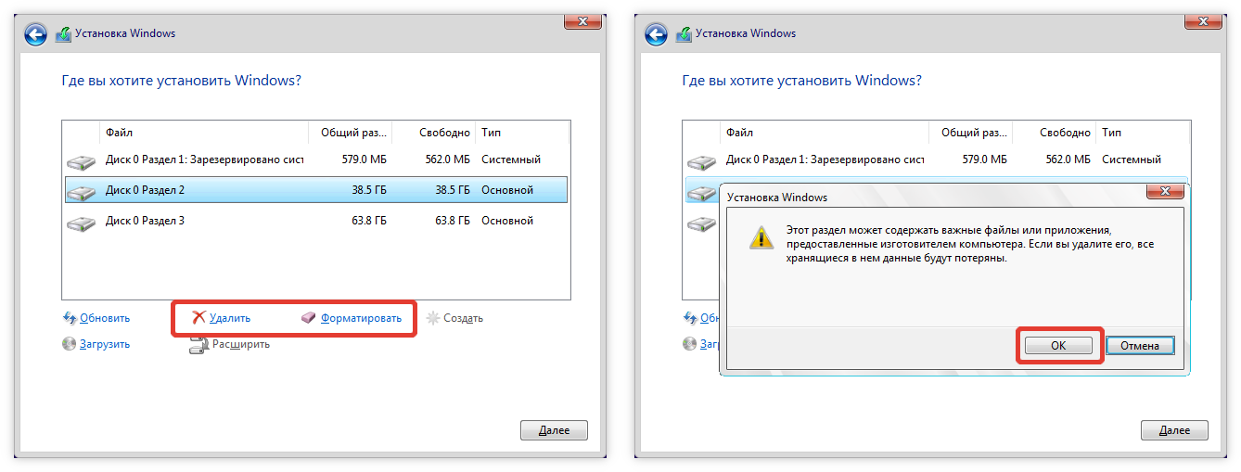Screen dimensions: 1241x472
Task: Click the Расширить partition icon
Action: [x=198, y=346]
